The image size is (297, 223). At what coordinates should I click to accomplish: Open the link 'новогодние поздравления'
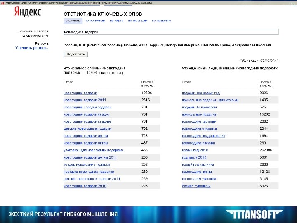pyautogui.click(x=203, y=136)
